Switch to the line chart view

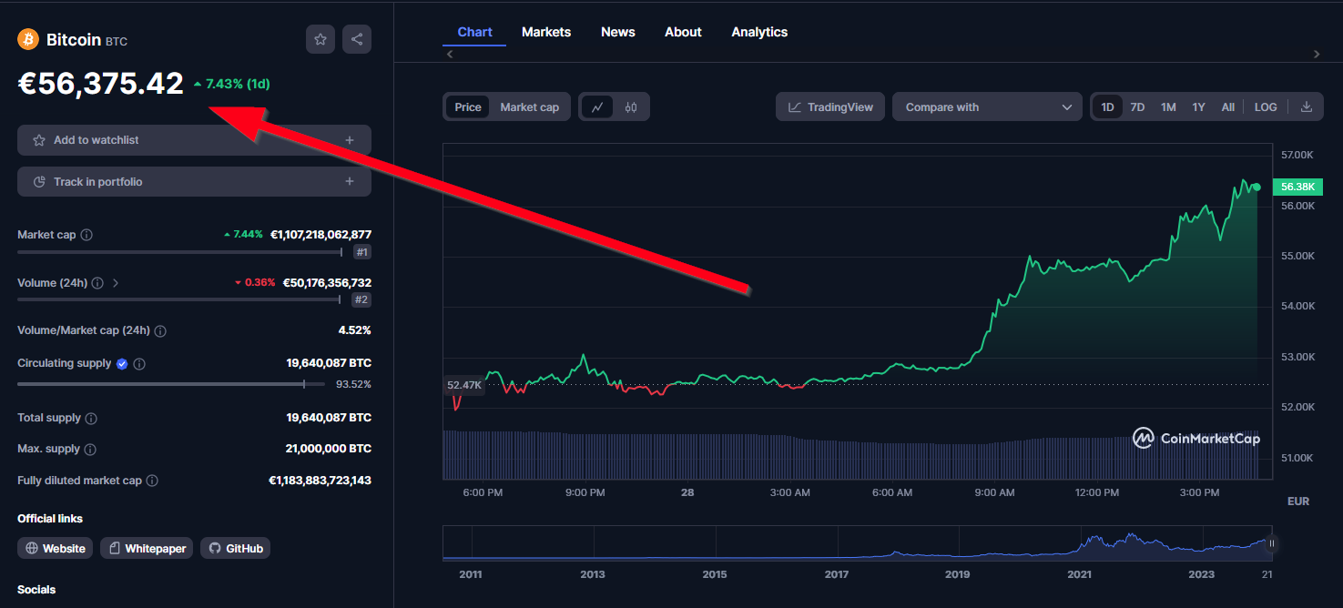(x=597, y=107)
